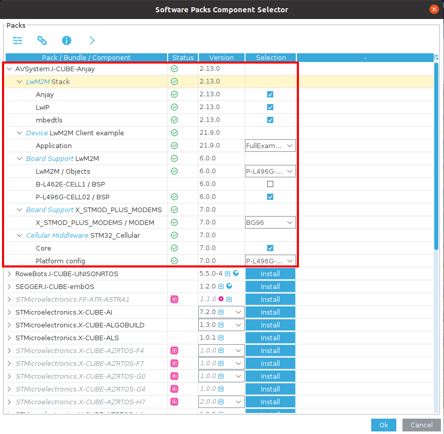Click the globe icon in RoweBots UNISONRTOS row
The height and width of the screenshot is (434, 444).
tap(236, 273)
